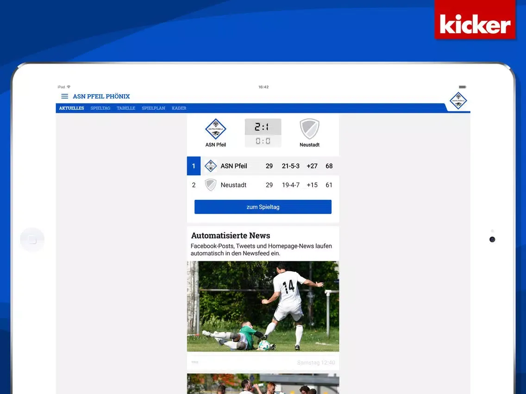Switch to the Spieltag tab
The width and height of the screenshot is (526, 394).
[100, 108]
